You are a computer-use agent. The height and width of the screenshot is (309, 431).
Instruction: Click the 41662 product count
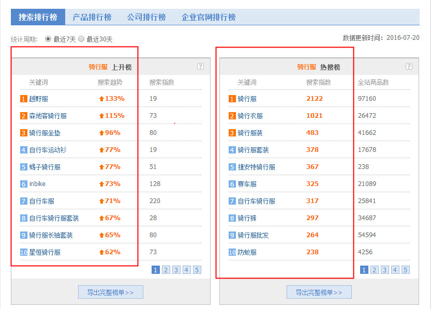367,133
